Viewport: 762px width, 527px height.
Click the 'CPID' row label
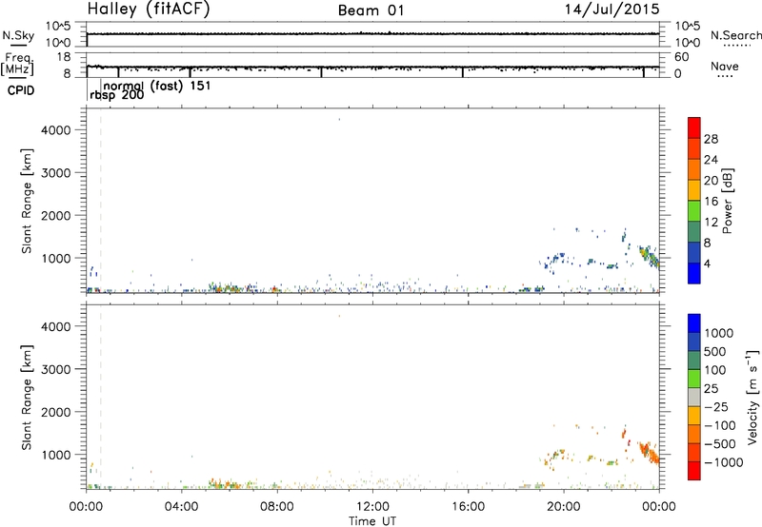(x=21, y=90)
